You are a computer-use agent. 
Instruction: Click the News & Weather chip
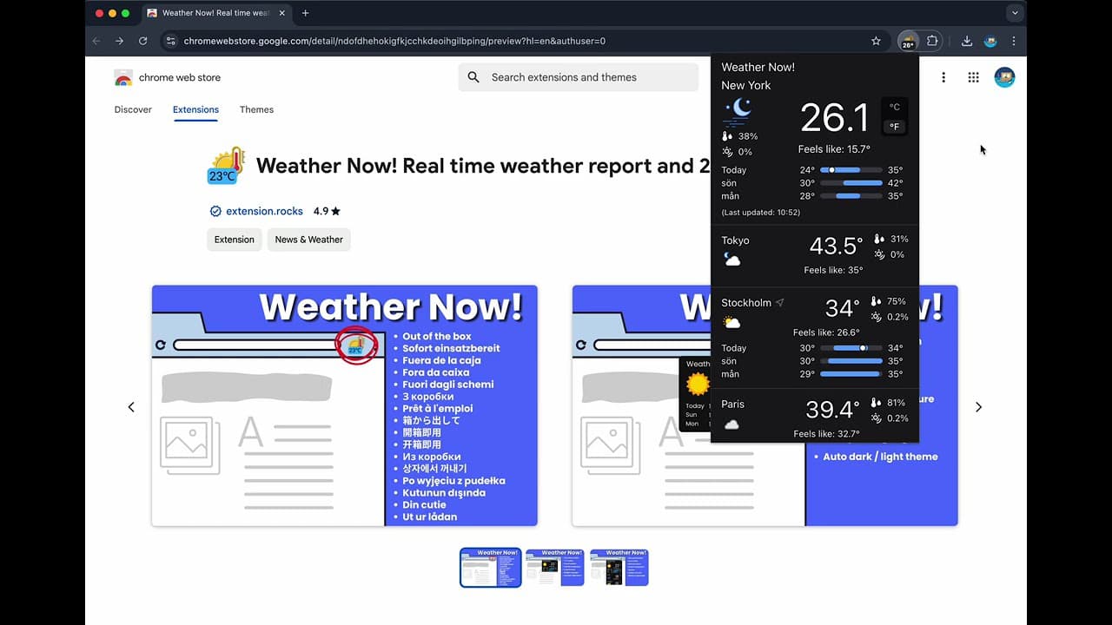tap(308, 240)
